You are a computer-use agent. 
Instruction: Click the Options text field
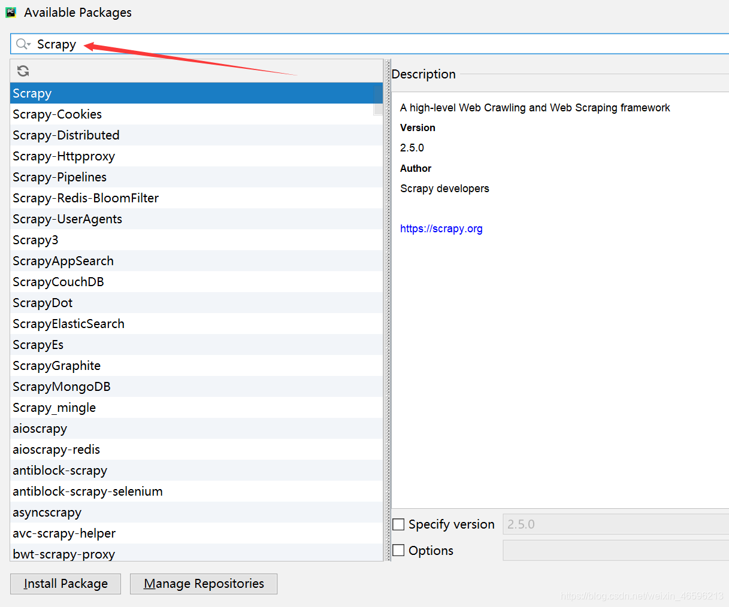click(x=616, y=550)
